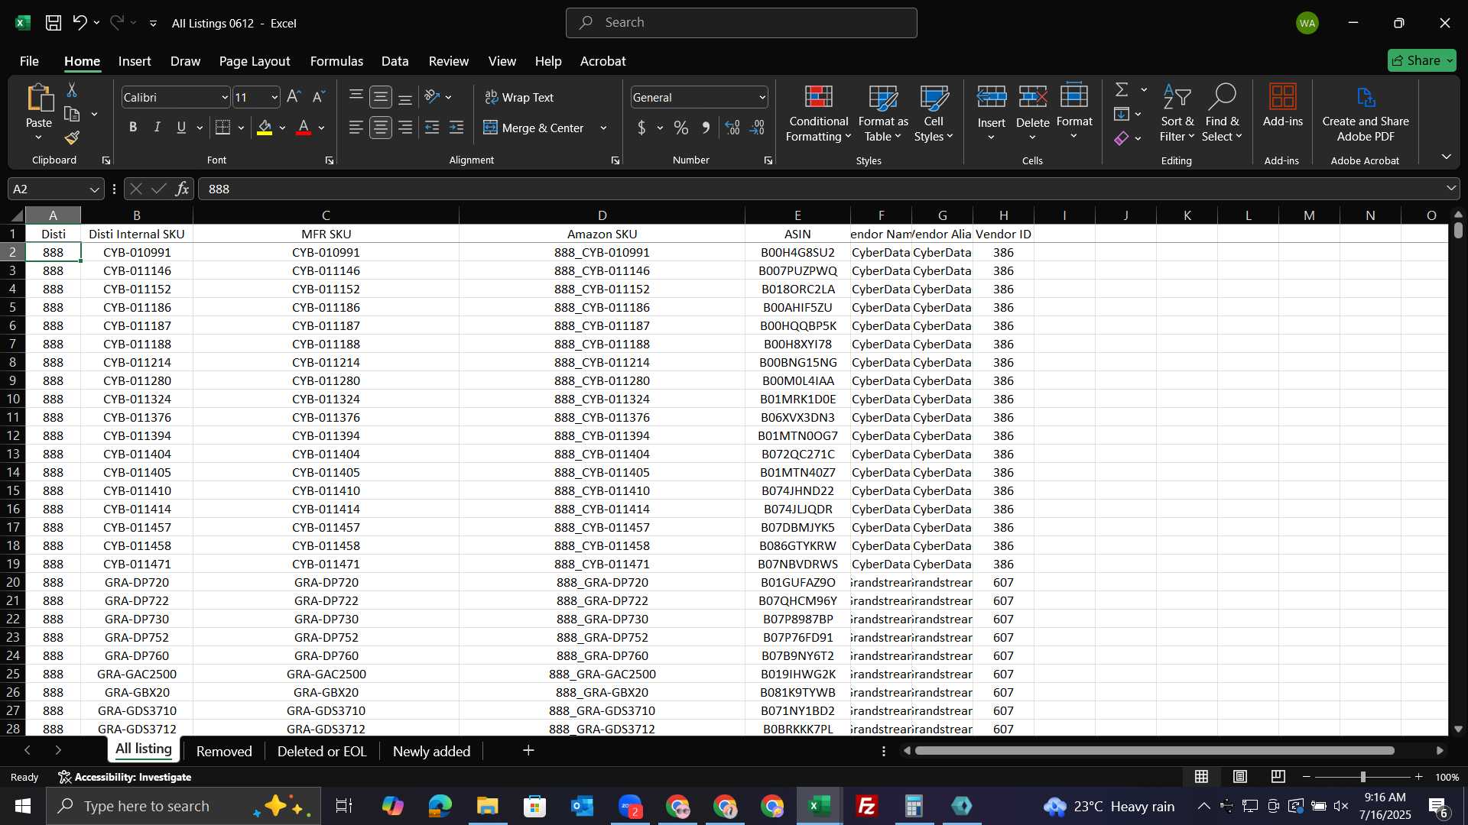
Task: Open the Borders dropdown arrow
Action: [241, 128]
